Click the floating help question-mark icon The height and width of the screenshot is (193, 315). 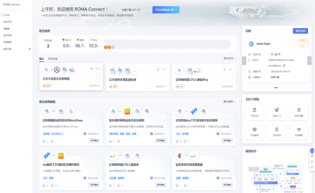(x=312, y=156)
